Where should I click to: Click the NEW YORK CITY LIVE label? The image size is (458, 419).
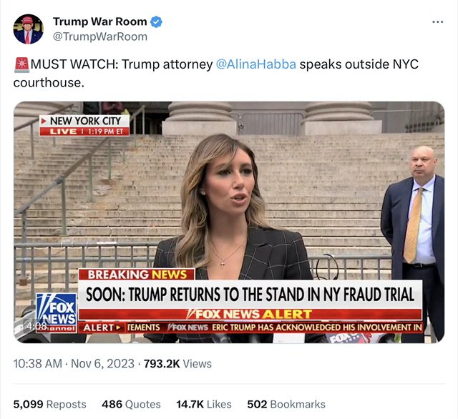click(84, 125)
